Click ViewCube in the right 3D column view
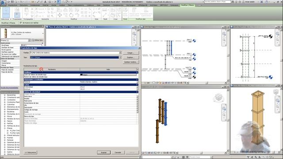 coord(276,92)
